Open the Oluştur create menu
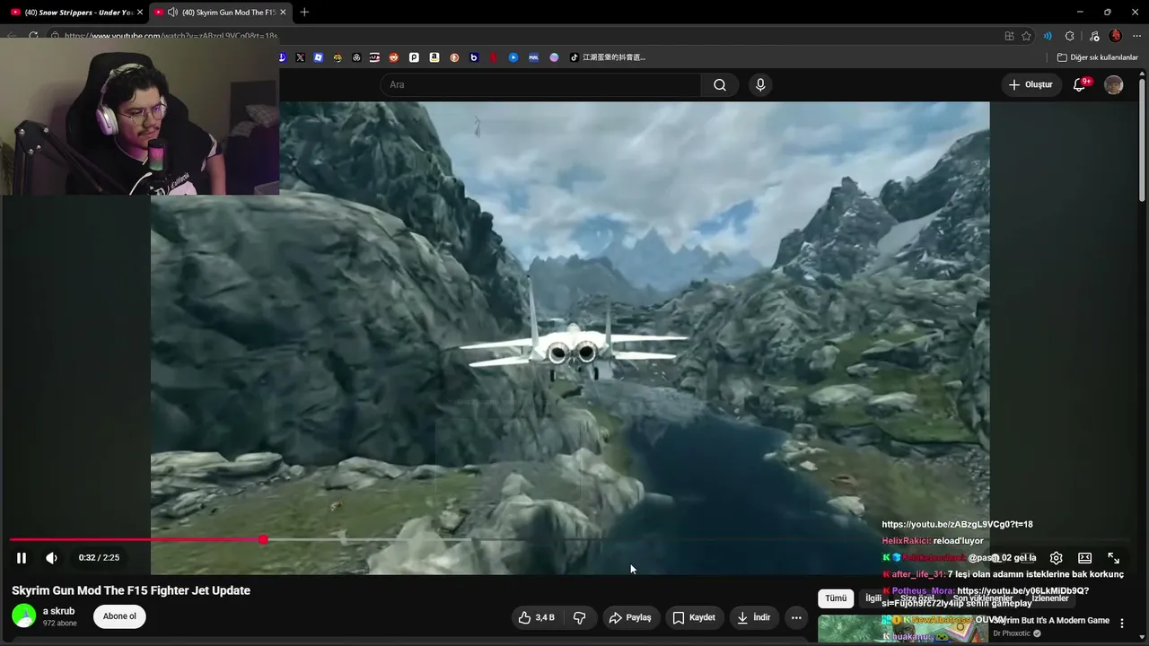The image size is (1149, 646). point(1031,84)
